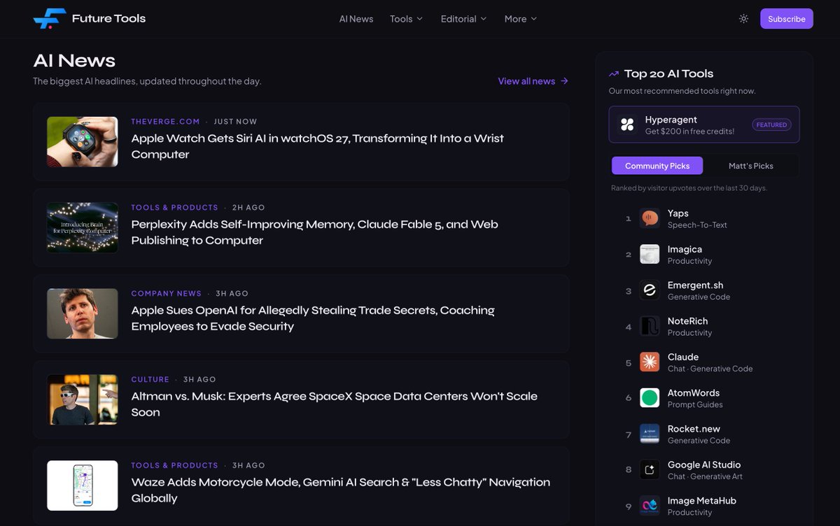Open the Hyperagent featured tool icon
This screenshot has width=840, height=526.
[x=627, y=125]
